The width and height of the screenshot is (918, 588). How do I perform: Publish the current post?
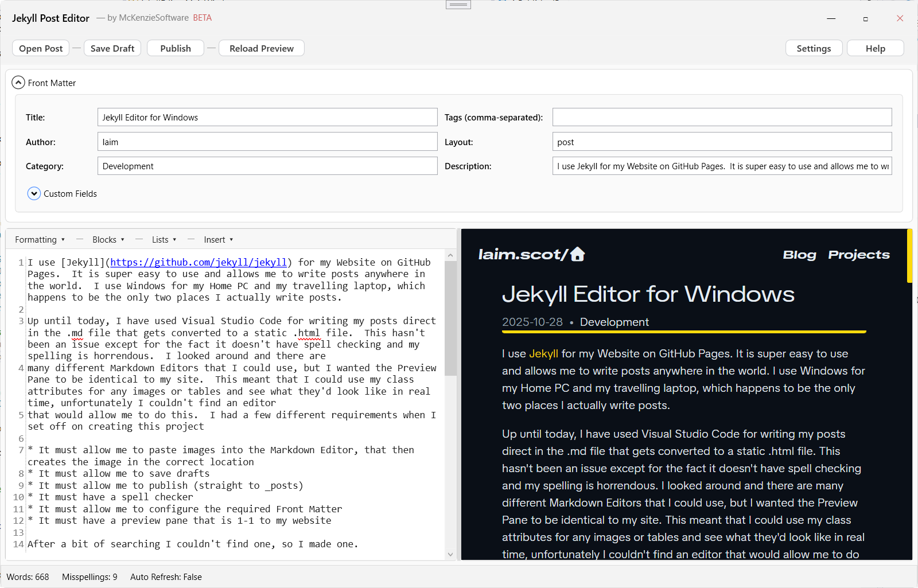tap(175, 48)
